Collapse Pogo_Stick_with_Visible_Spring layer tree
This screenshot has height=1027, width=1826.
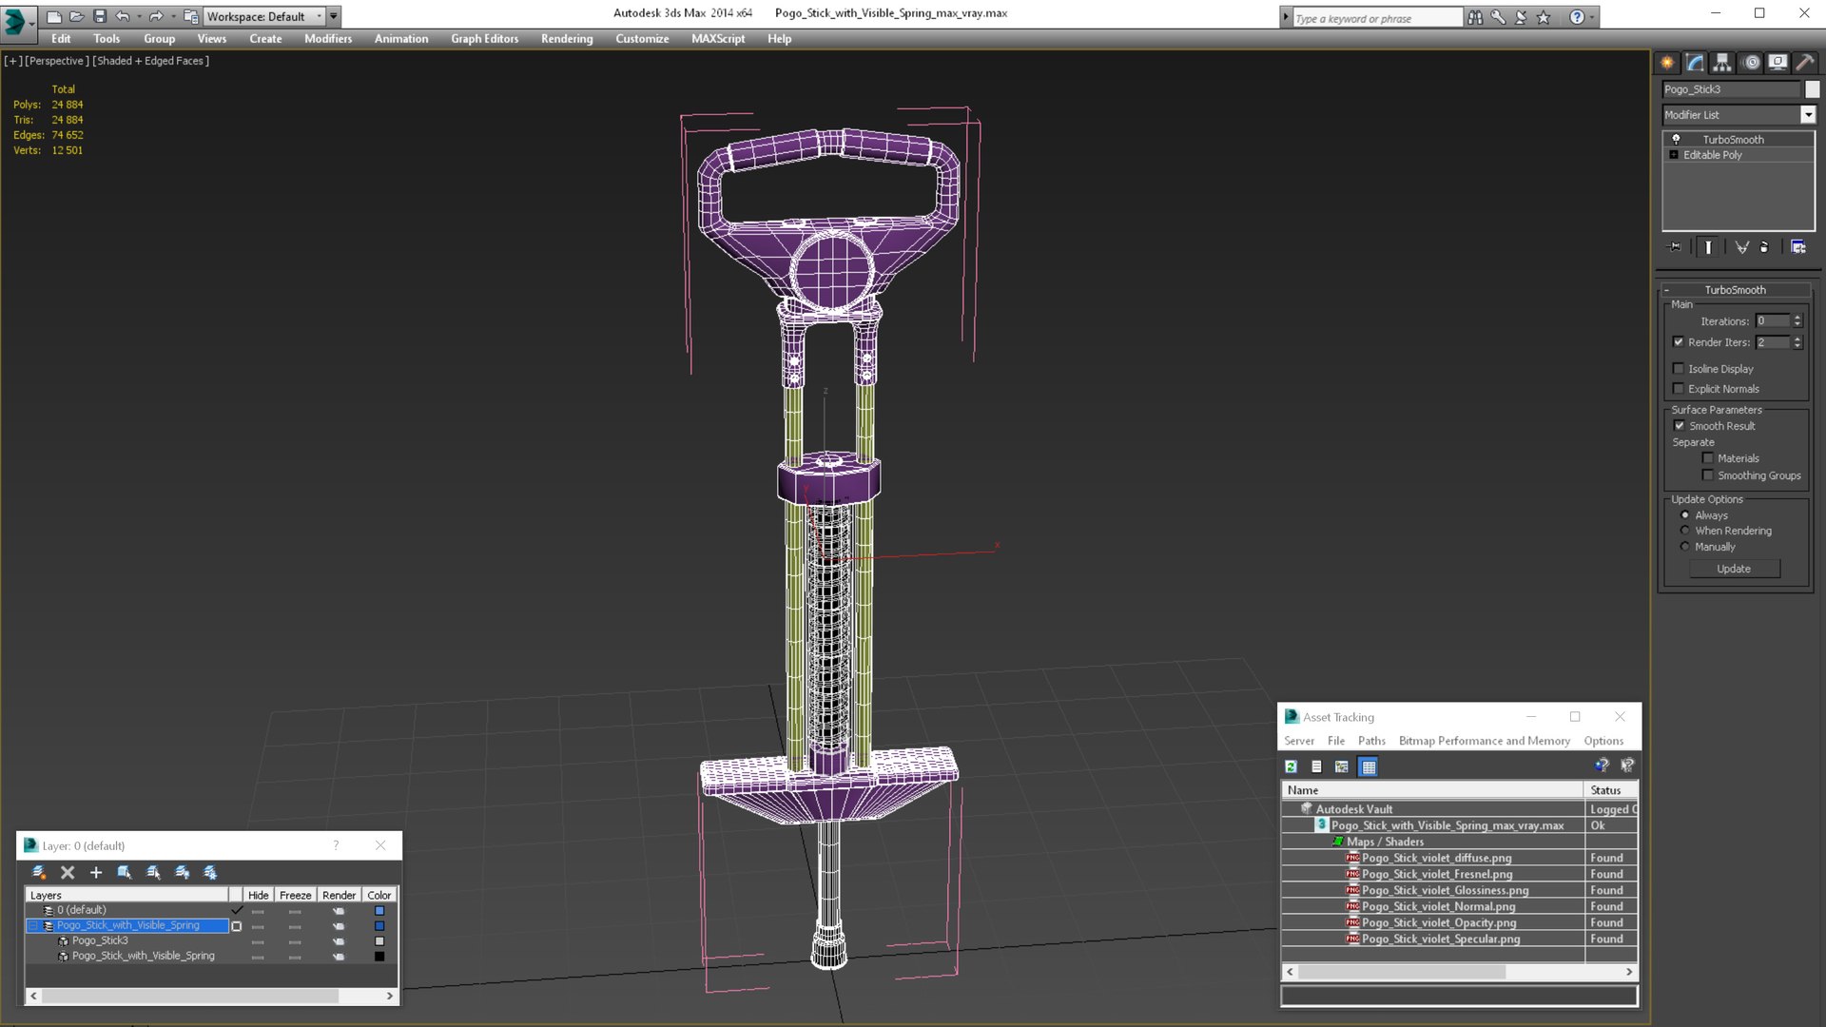pos(33,925)
